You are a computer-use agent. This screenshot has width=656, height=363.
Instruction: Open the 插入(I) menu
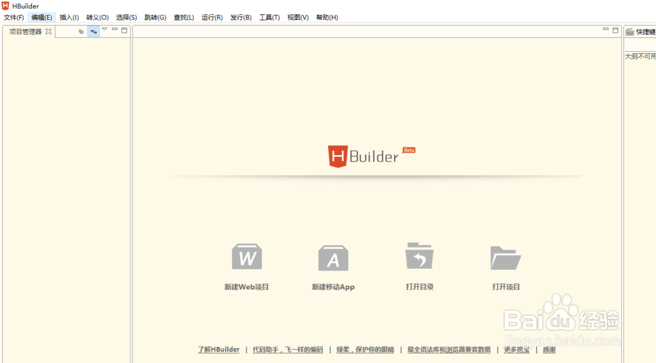[x=69, y=18]
